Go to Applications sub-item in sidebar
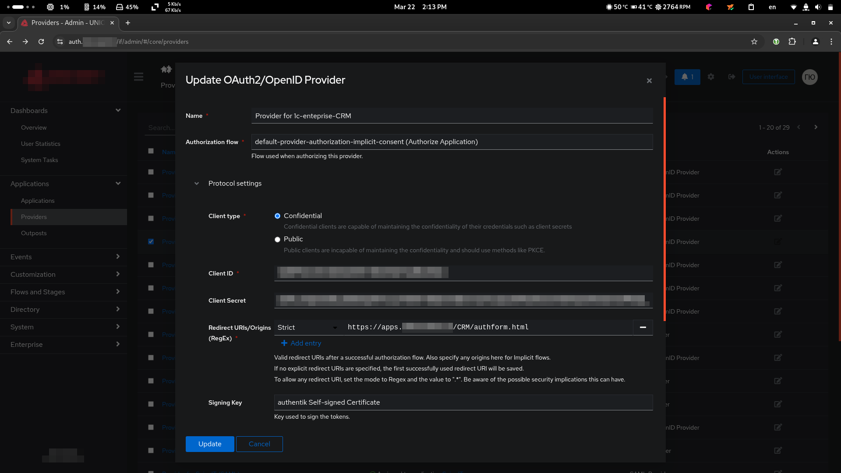Image resolution: width=841 pixels, height=473 pixels. click(38, 201)
